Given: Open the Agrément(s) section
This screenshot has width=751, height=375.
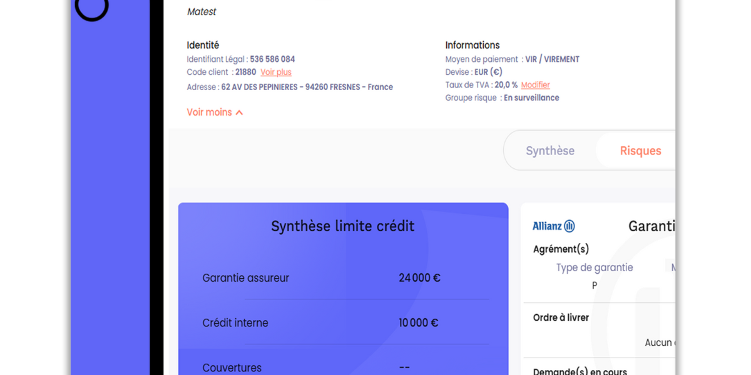Looking at the screenshot, I should click(x=561, y=248).
